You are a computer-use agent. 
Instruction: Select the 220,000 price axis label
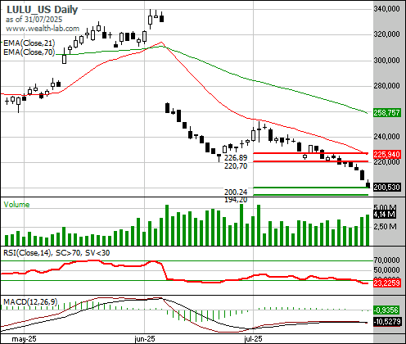click(386, 162)
